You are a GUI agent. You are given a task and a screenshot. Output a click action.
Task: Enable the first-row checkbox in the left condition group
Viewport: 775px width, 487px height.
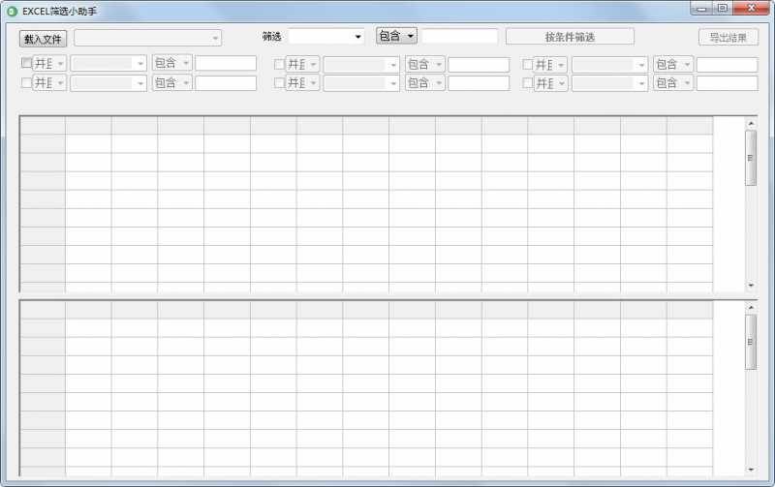click(26, 64)
